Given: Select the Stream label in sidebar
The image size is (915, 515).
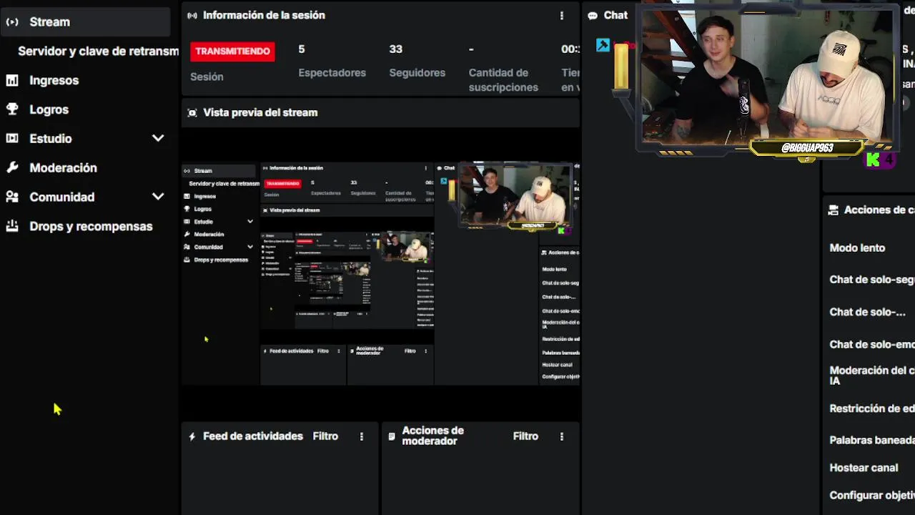Looking at the screenshot, I should pos(50,22).
